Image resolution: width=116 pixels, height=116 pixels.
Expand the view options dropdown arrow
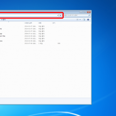(x=80, y=19)
